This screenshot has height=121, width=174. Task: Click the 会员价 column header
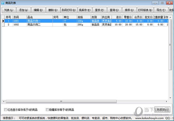click(138, 17)
